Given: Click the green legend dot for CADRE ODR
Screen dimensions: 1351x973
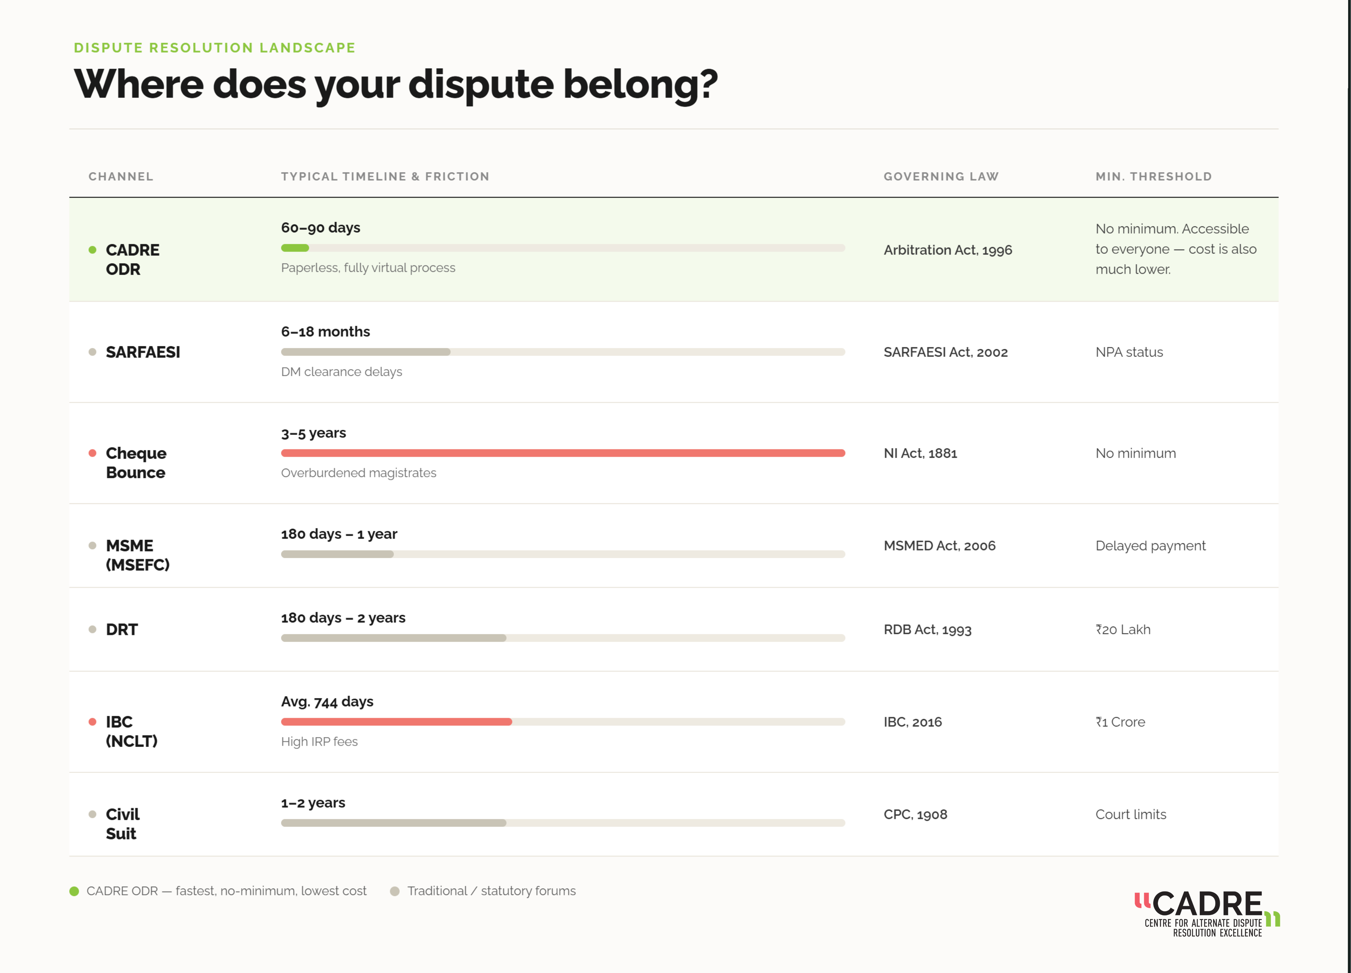Looking at the screenshot, I should [x=74, y=891].
